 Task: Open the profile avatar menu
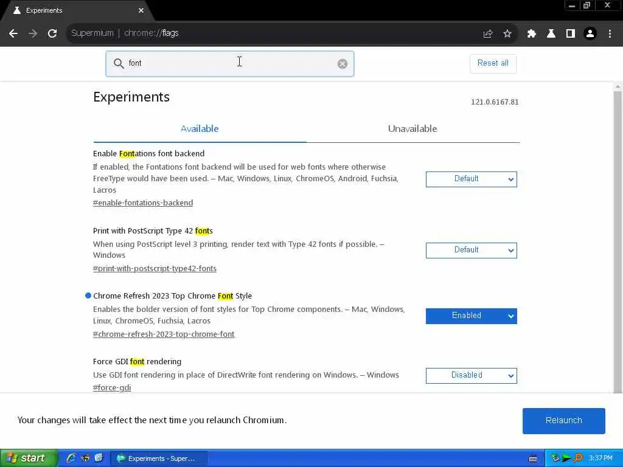coord(590,33)
